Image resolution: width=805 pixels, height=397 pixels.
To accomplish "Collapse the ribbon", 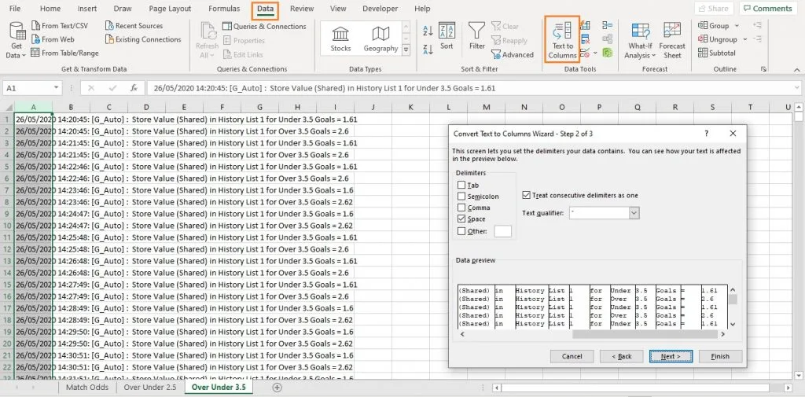I will point(796,69).
